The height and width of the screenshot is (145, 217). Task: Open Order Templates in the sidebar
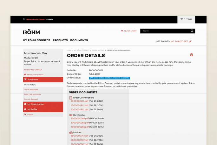tap(31, 90)
